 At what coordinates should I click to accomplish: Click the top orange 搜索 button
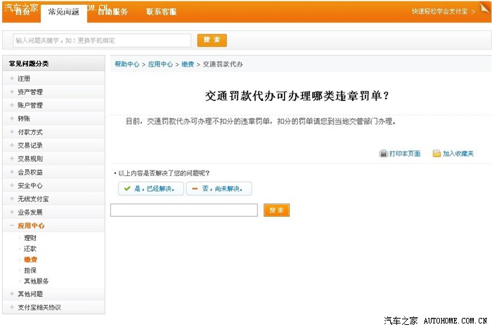(212, 40)
